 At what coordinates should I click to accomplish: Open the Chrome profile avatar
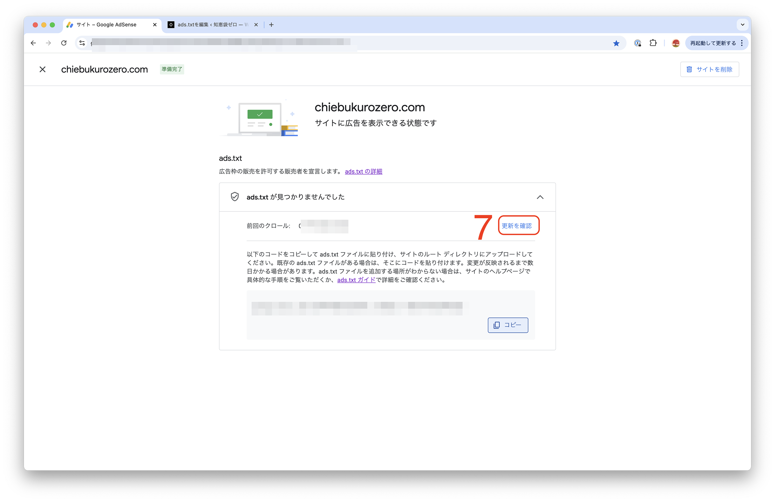[x=676, y=43]
